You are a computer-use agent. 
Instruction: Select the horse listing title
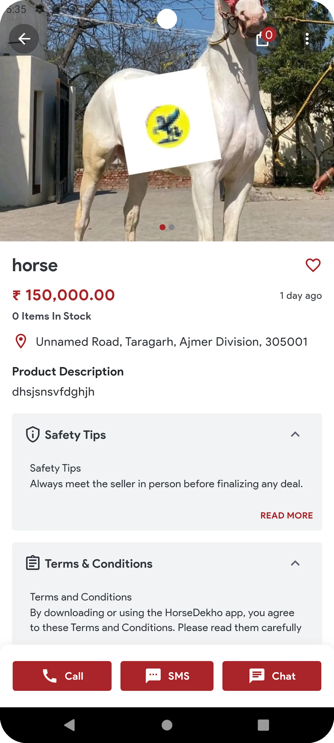(x=35, y=265)
